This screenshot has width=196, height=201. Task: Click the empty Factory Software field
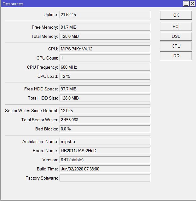coord(105,178)
